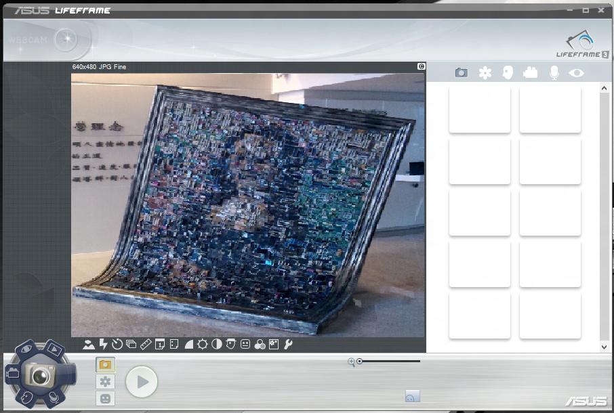The height and width of the screenshot is (413, 614).
Task: Open the eye monitor gallery tab
Action: 577,72
